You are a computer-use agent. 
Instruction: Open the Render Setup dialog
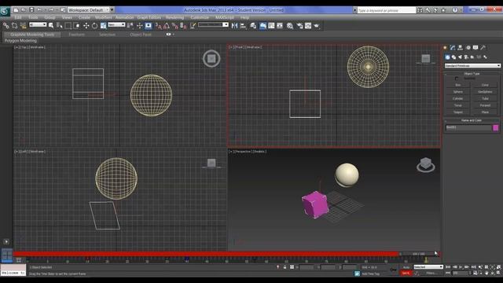tap(299, 26)
